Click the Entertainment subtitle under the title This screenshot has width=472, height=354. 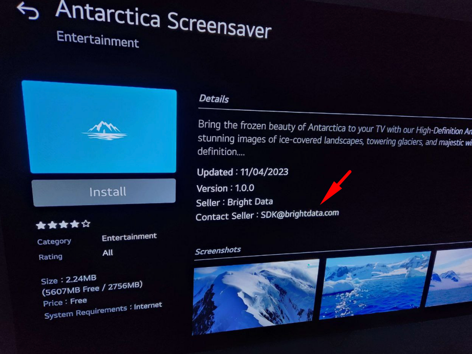click(98, 39)
